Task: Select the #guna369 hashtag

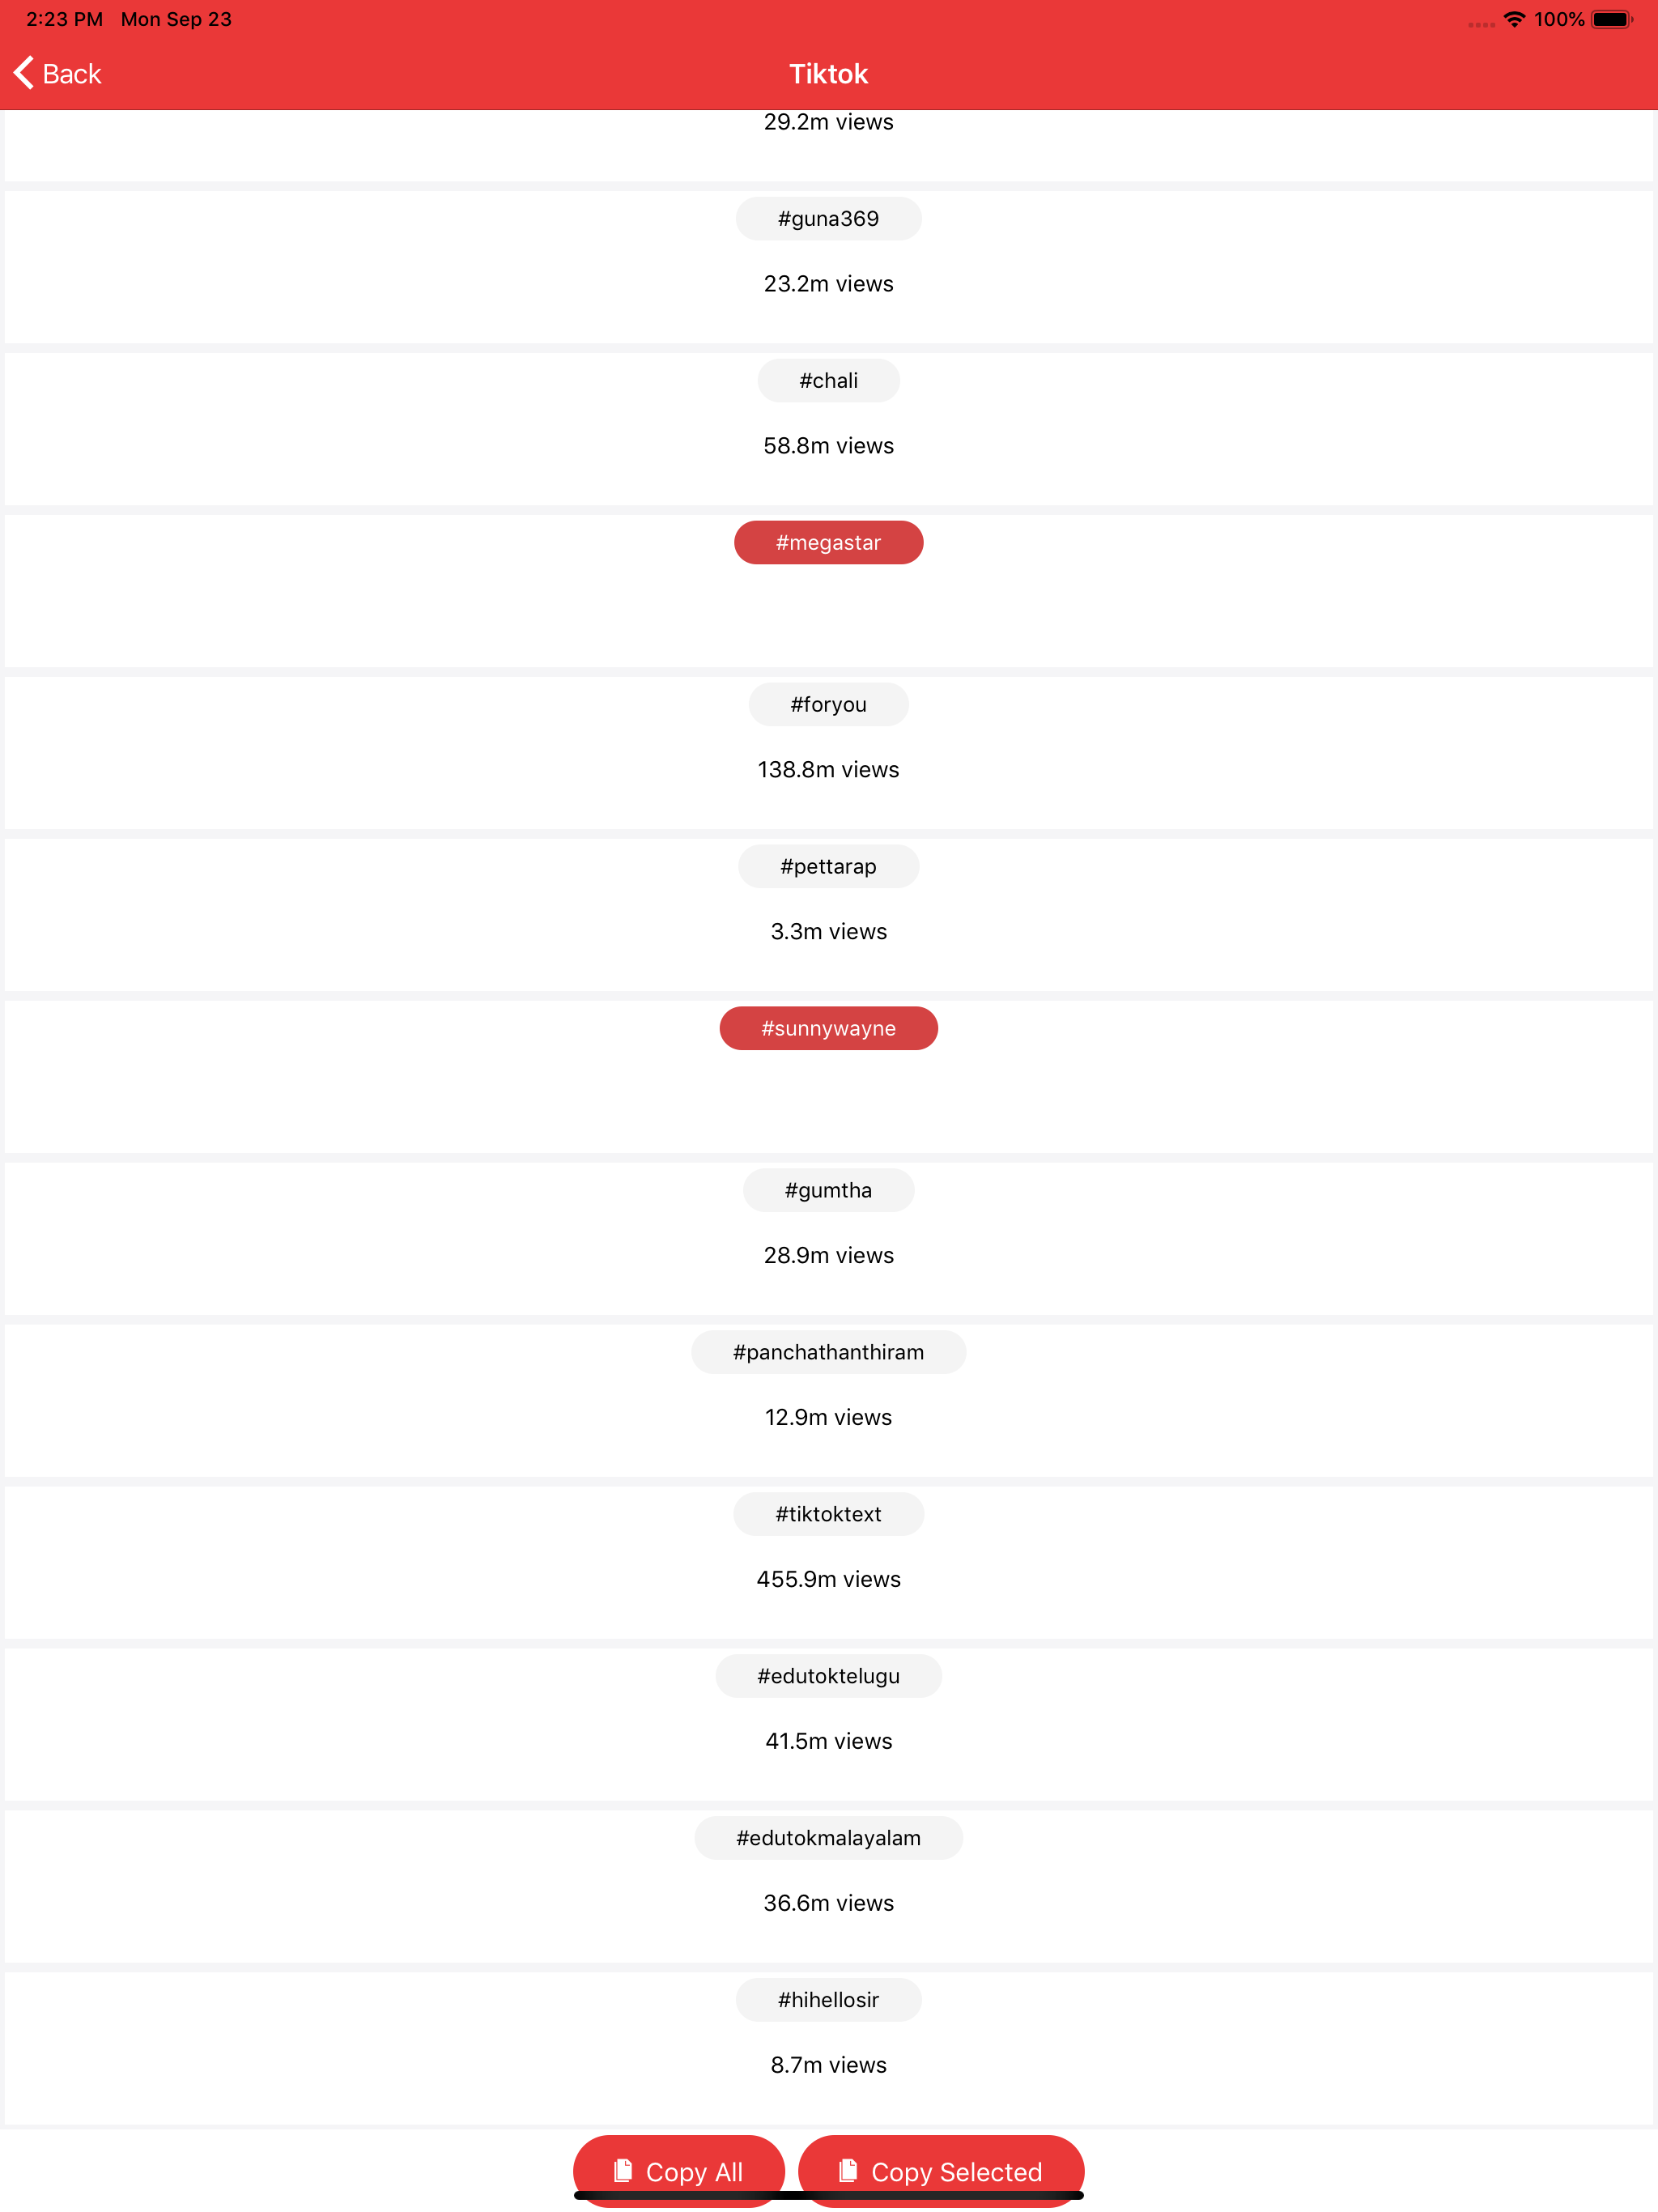Action: click(x=828, y=218)
